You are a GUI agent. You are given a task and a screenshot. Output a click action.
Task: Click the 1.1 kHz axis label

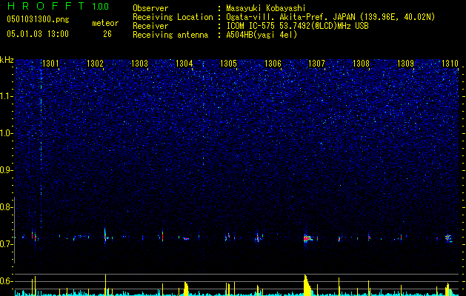(x=6, y=96)
